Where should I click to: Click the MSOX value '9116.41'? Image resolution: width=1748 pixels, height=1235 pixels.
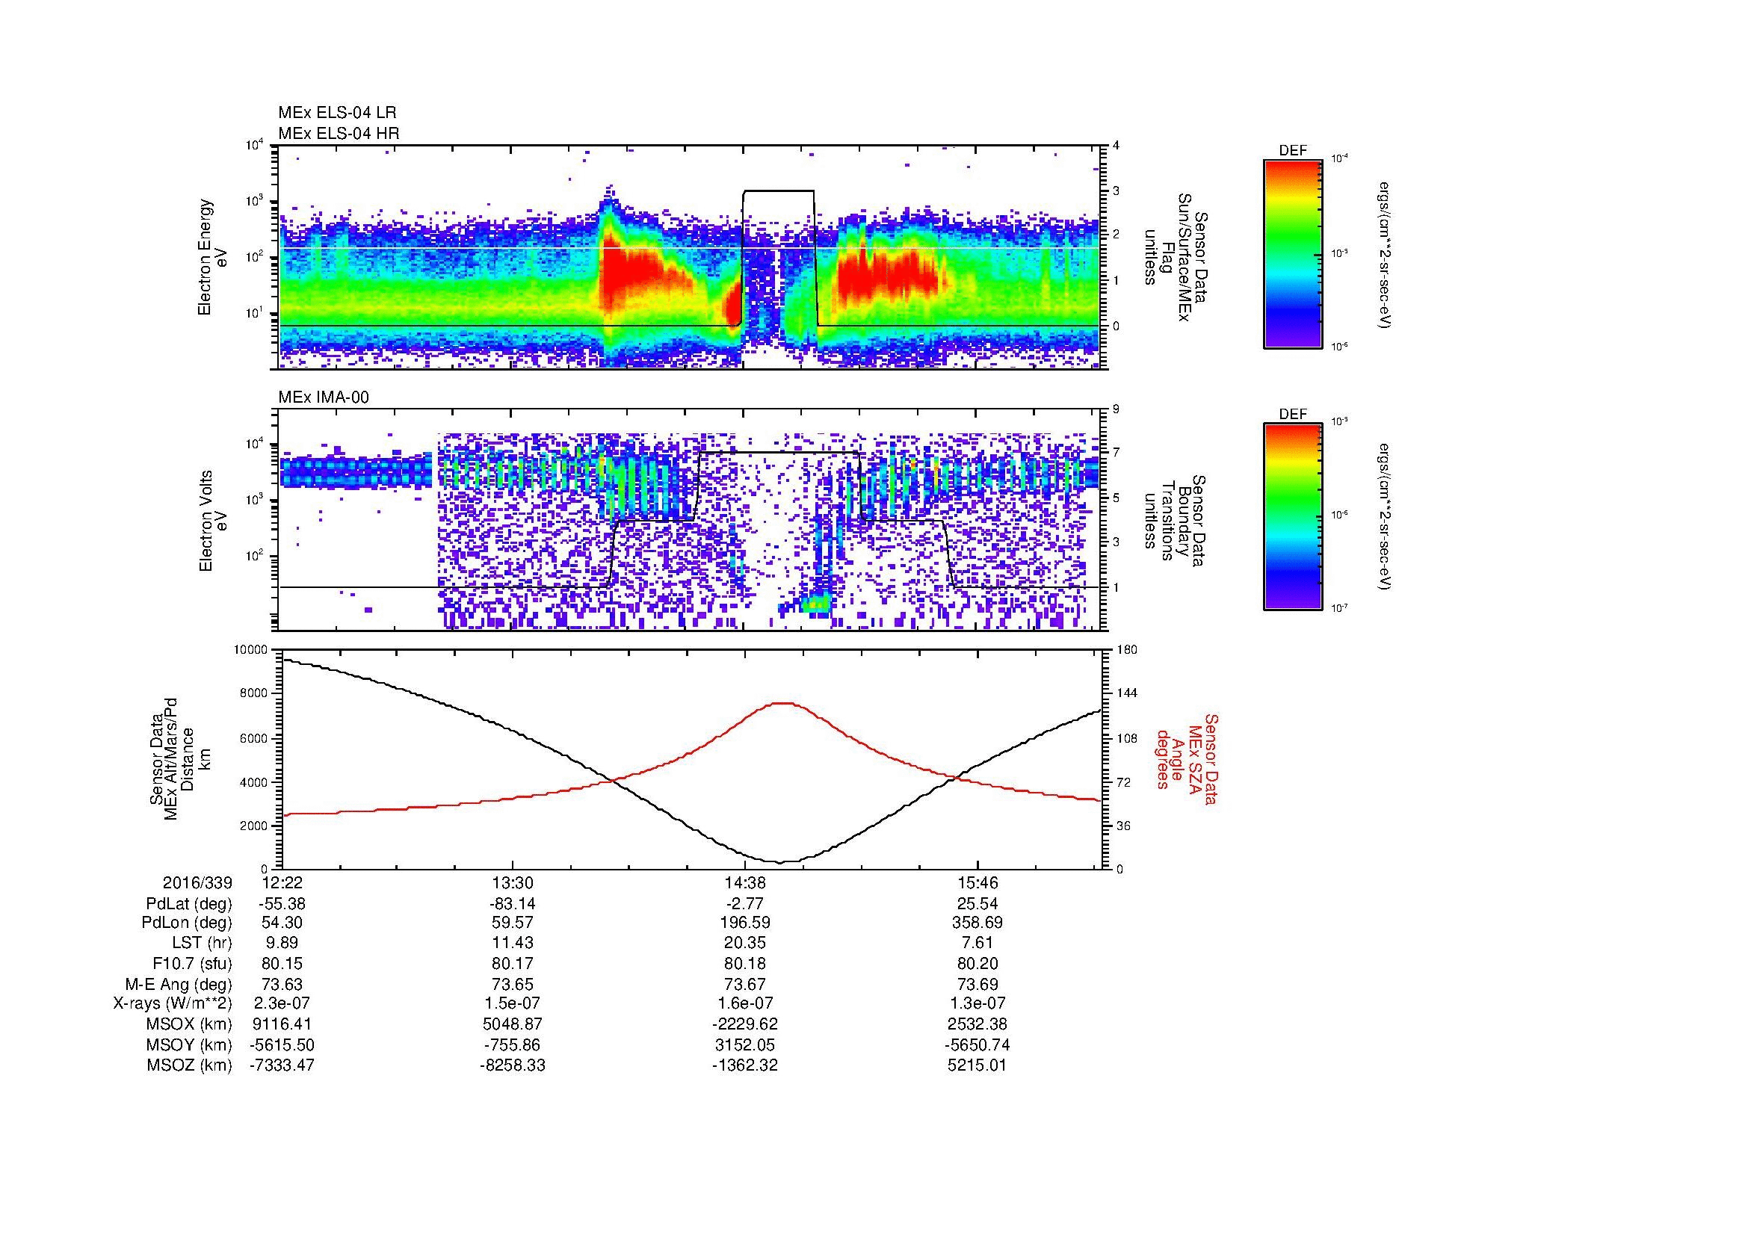pyautogui.click(x=282, y=1024)
